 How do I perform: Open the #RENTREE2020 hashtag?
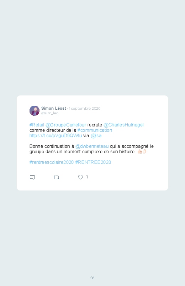click(x=93, y=162)
